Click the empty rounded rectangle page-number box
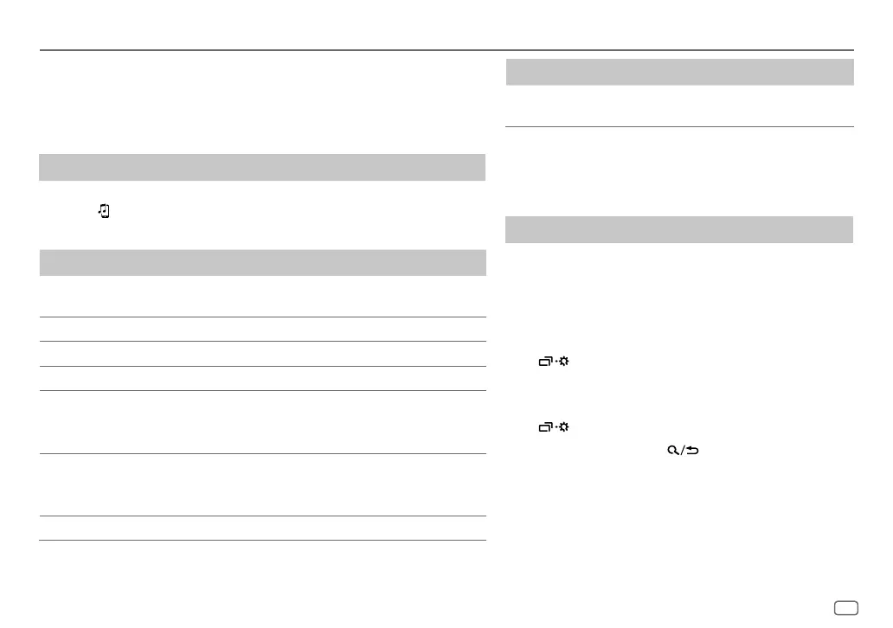This screenshot has width=893, height=628. pos(846,608)
